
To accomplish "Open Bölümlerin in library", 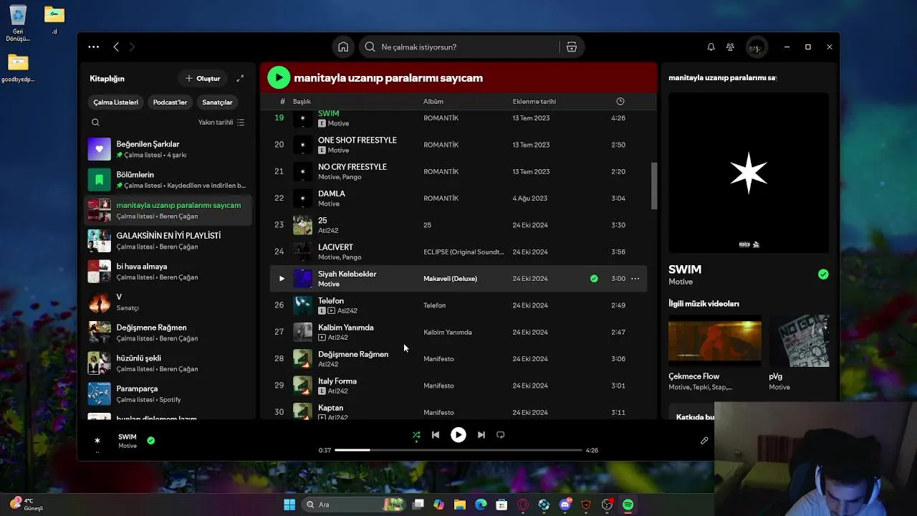I will coord(168,180).
